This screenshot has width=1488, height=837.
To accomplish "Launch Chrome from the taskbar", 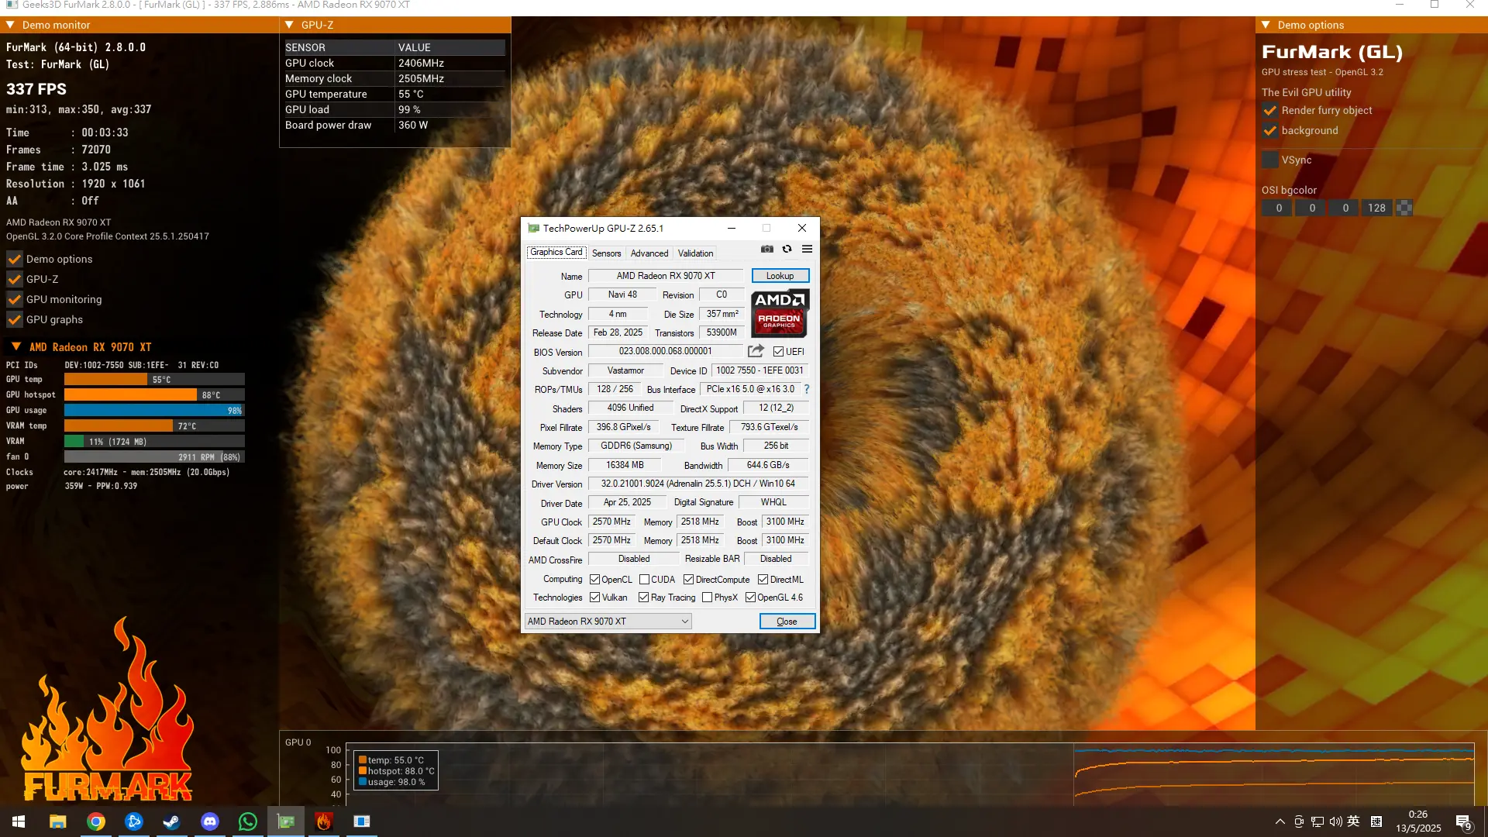I will coord(96,821).
